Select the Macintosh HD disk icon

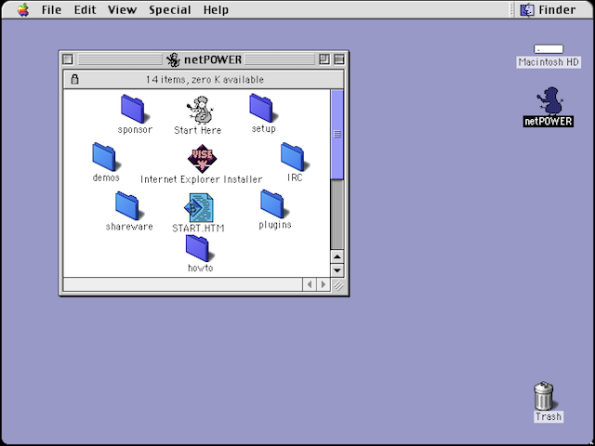[x=549, y=49]
